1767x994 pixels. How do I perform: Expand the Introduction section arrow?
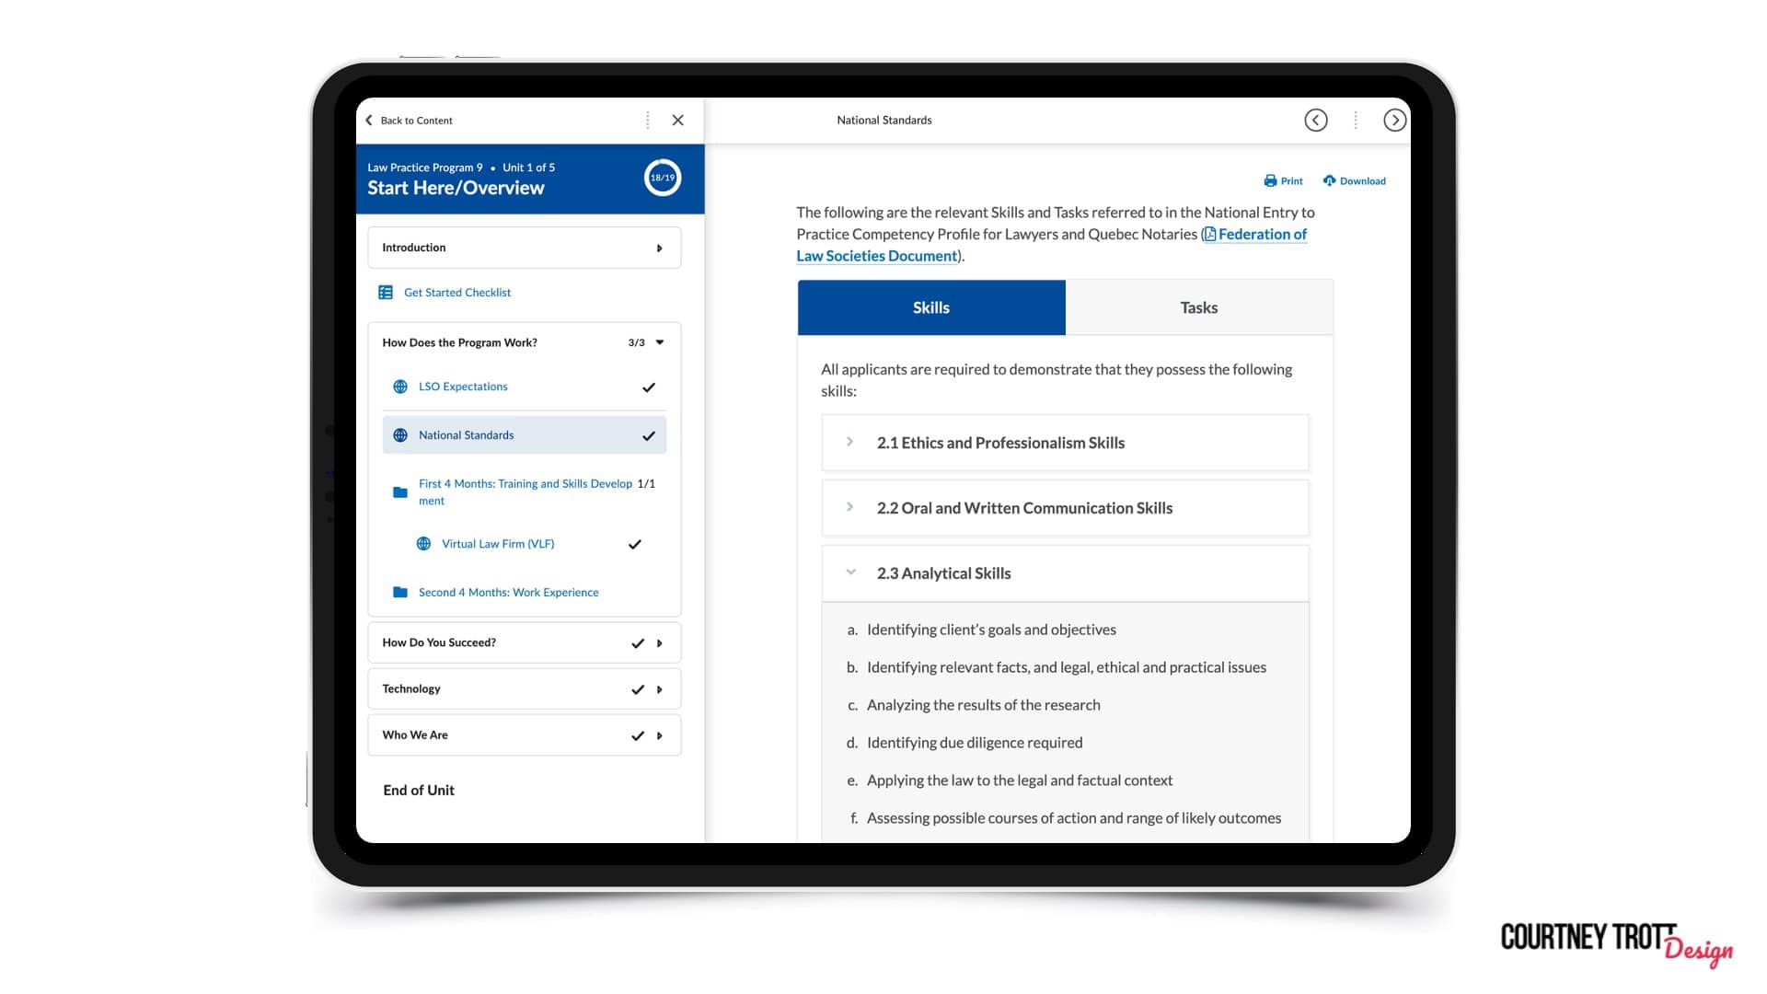pyautogui.click(x=660, y=248)
